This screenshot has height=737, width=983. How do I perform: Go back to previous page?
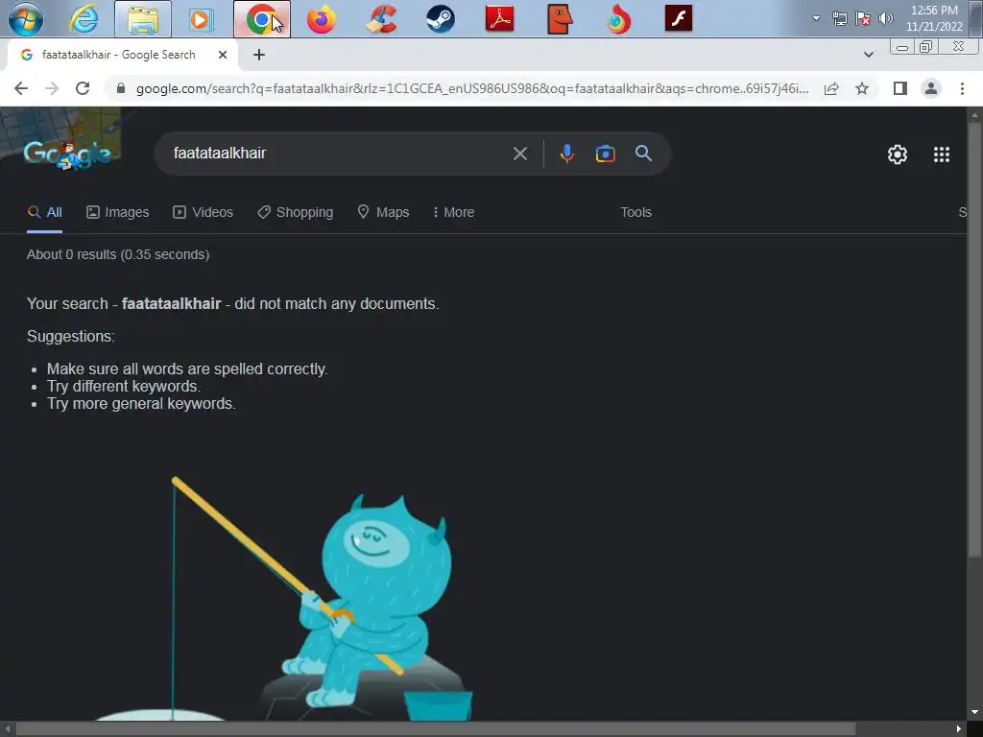coord(21,88)
